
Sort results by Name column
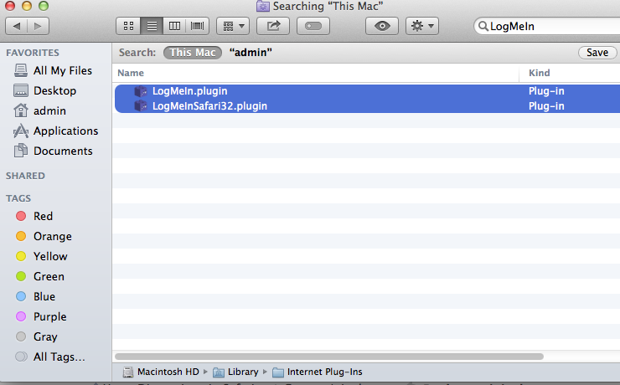[x=316, y=73]
